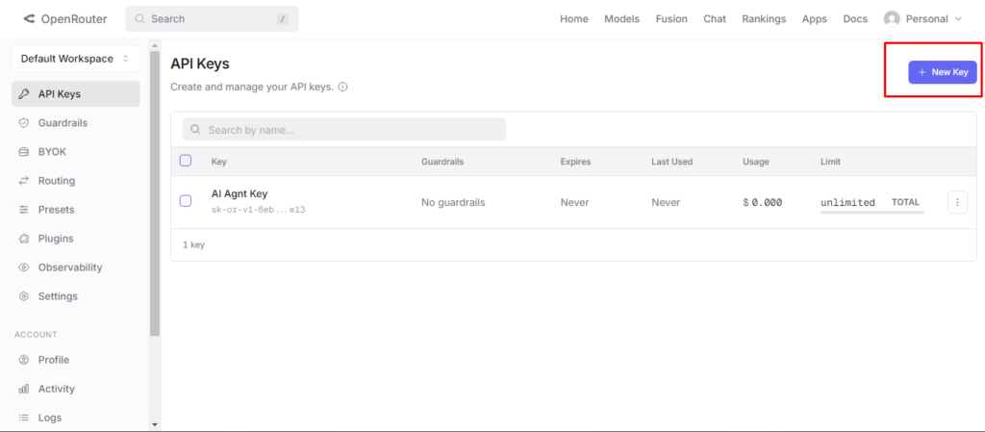Expand the Personal account dropdown chevron

958,19
